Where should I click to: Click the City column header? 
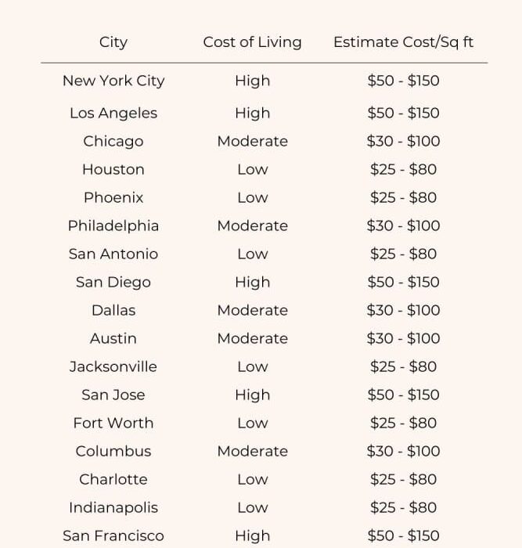point(113,42)
